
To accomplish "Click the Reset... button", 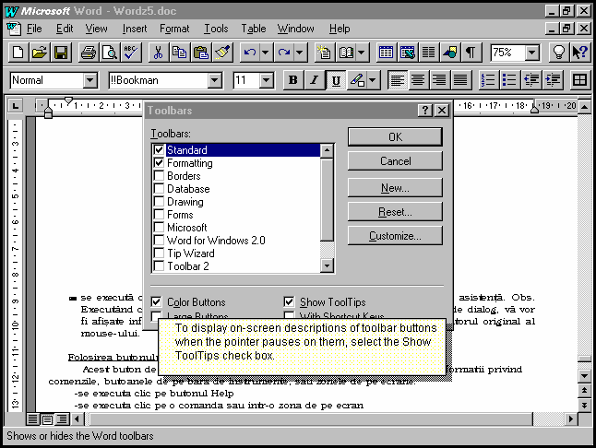I will click(395, 211).
